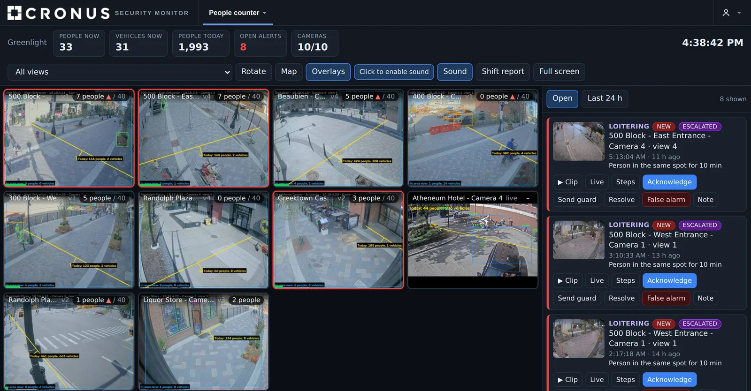Screen dimensions: 751x391
Task: Acknowledge the 2:17:18 AM West Entrance alert
Action: coord(669,379)
